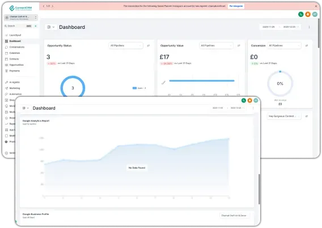The width and height of the screenshot is (322, 228).
Task: Open the user avatar menu in the back window
Action: point(315,14)
